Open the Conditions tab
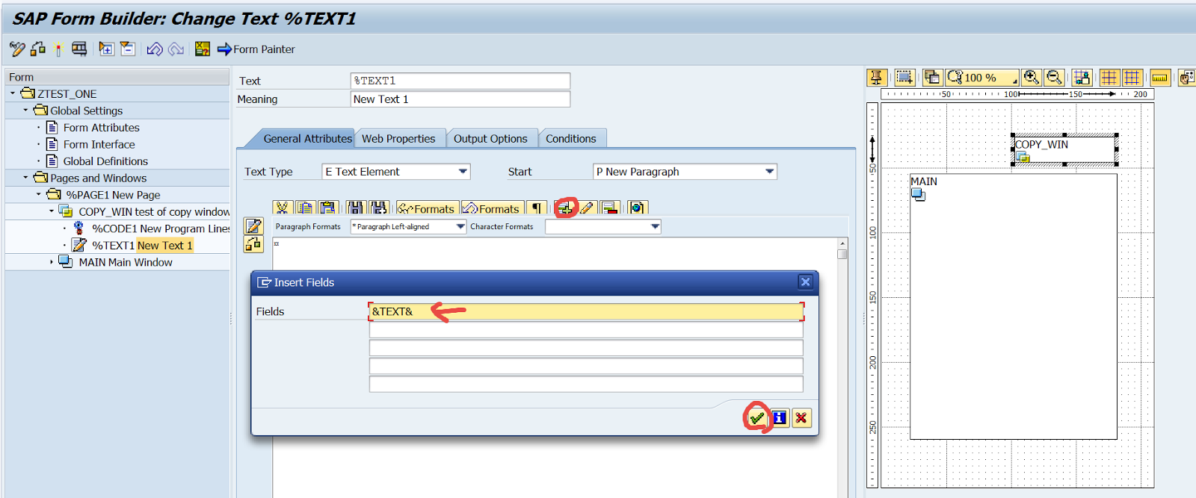This screenshot has width=1196, height=498. [571, 138]
